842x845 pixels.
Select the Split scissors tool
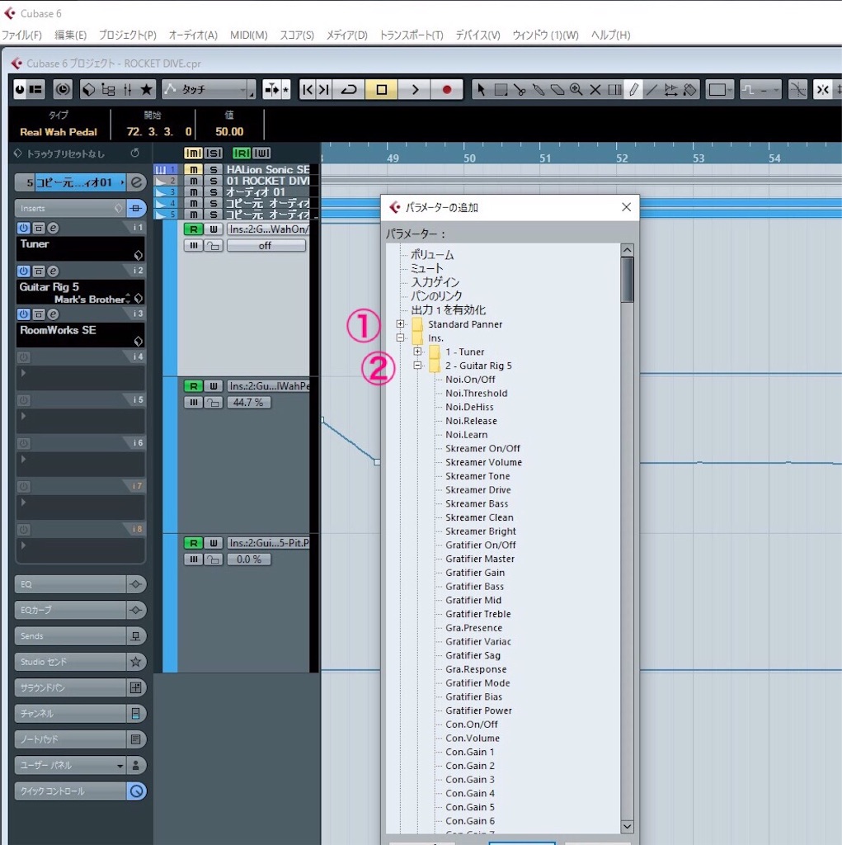click(x=520, y=90)
